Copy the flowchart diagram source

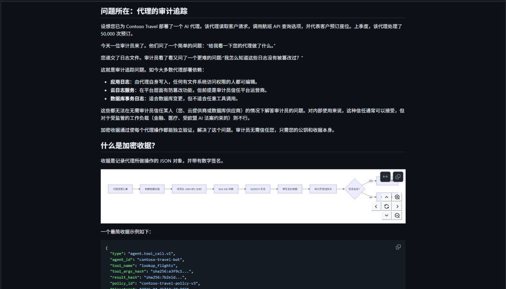[x=398, y=177]
